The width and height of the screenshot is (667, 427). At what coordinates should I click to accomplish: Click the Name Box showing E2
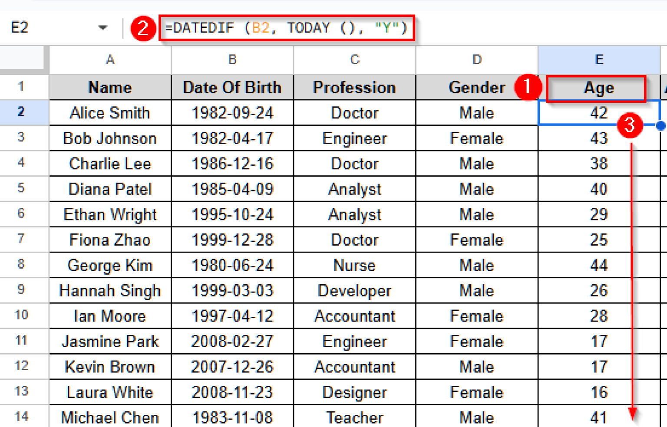click(x=43, y=27)
